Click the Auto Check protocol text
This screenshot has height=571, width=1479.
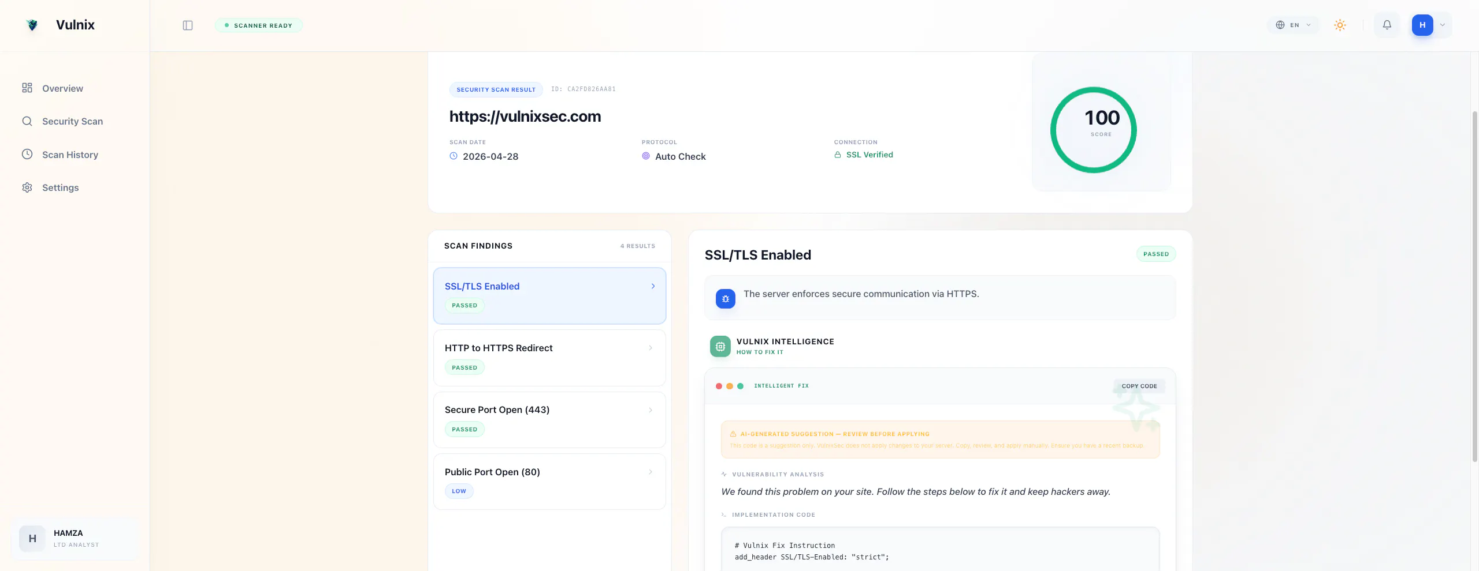681,156
